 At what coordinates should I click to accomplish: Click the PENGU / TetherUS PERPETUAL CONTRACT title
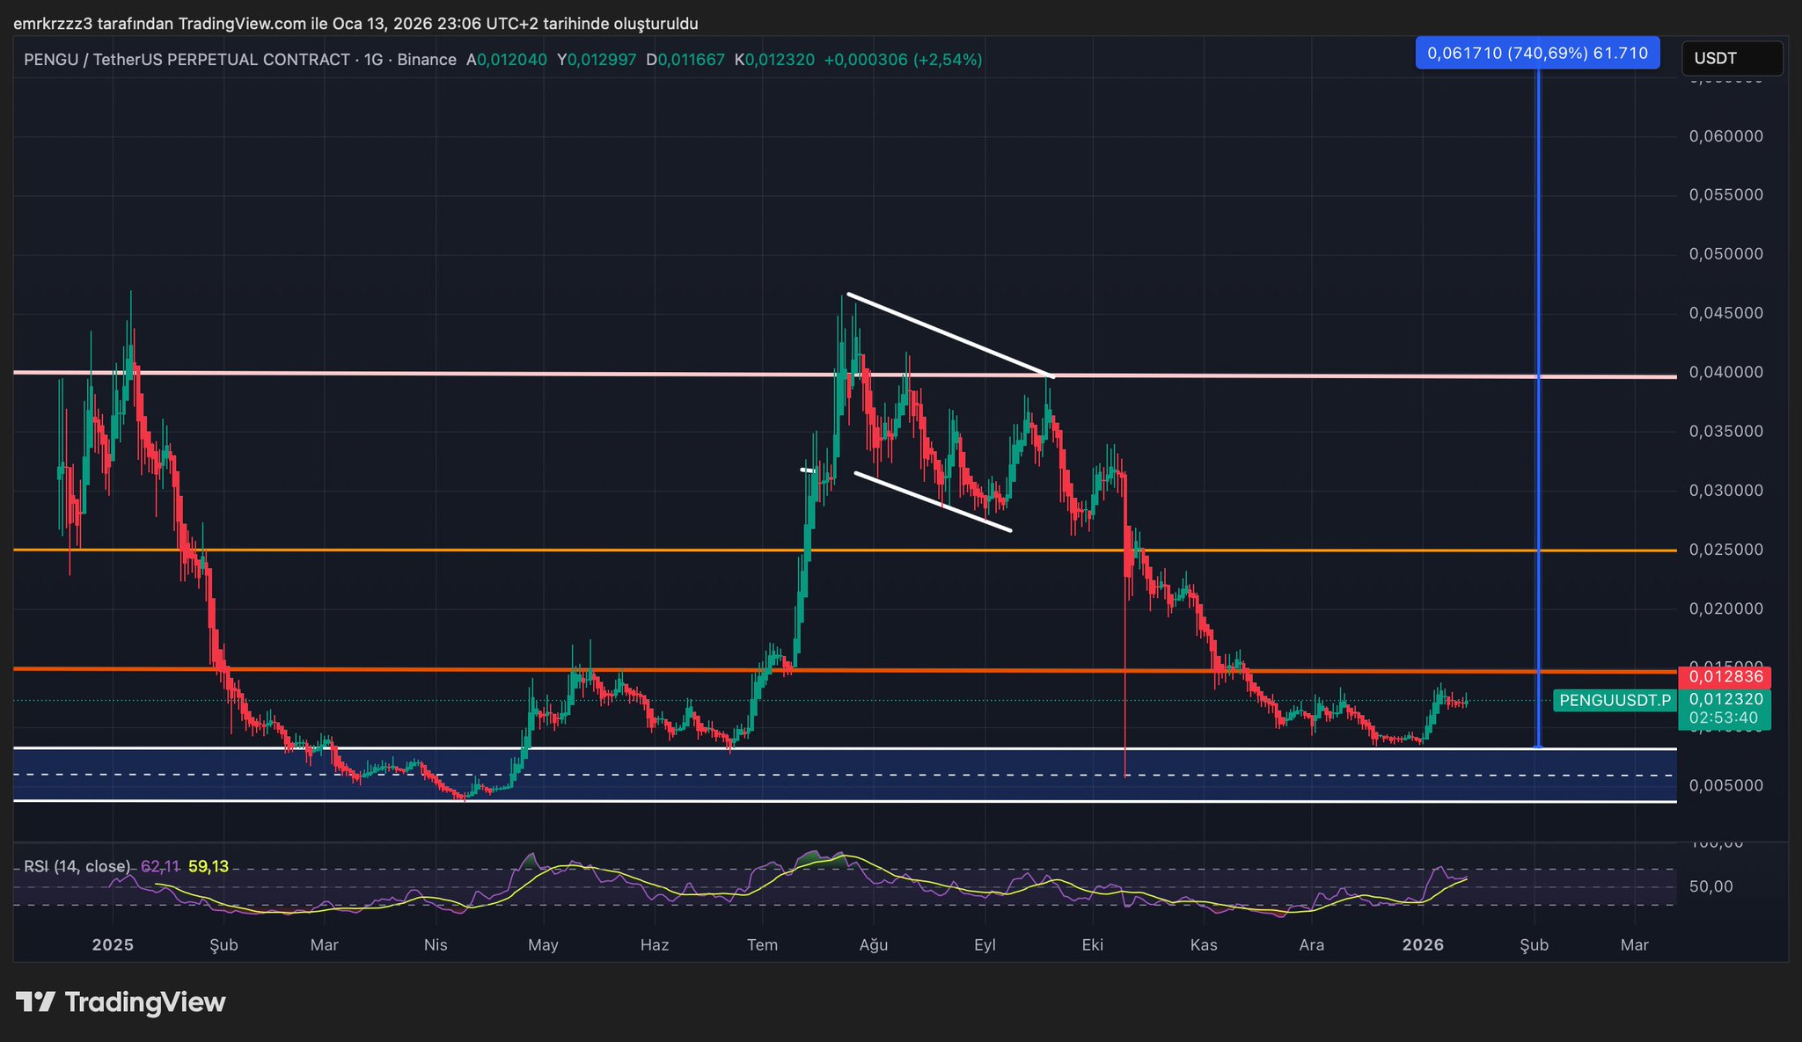pos(187,60)
